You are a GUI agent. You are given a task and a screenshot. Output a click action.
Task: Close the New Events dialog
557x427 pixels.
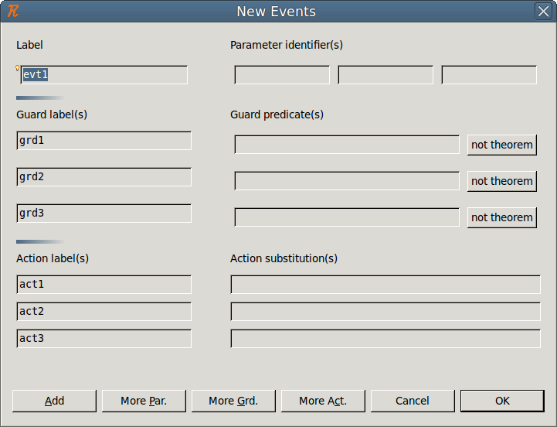pos(543,11)
